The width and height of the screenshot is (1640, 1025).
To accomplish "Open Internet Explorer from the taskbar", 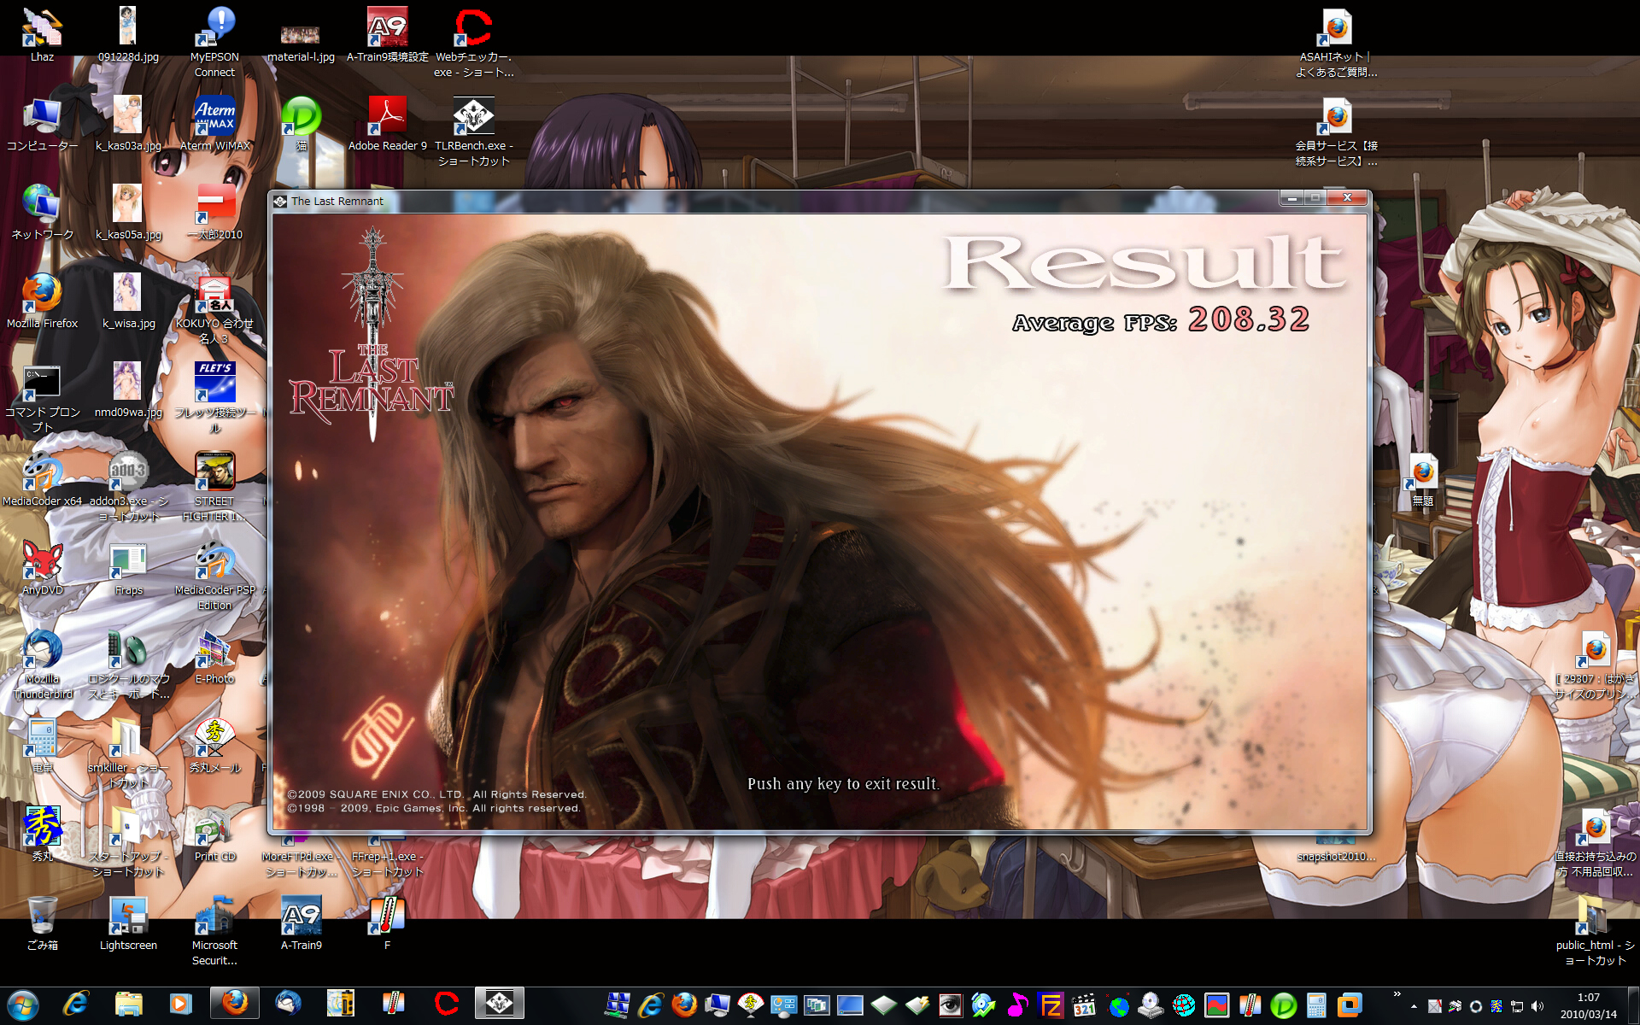I will click(76, 1004).
